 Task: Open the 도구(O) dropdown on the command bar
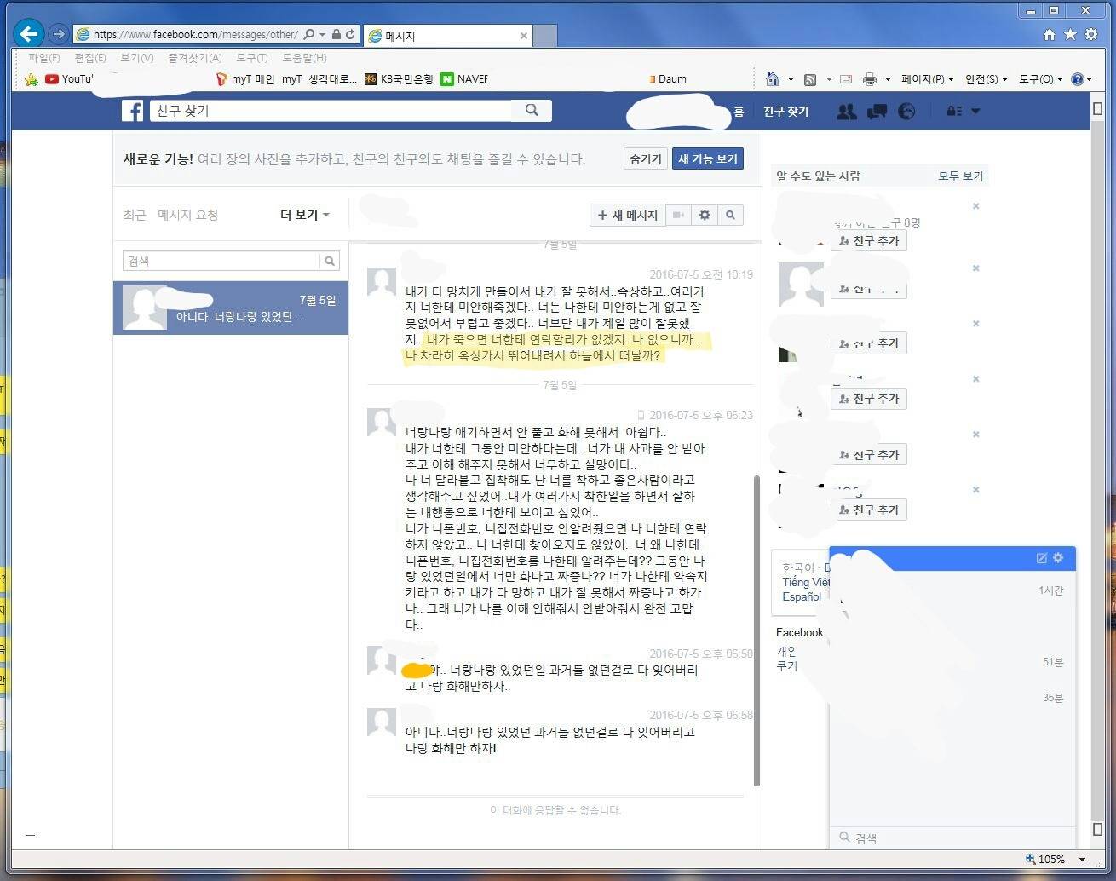coord(1038,78)
